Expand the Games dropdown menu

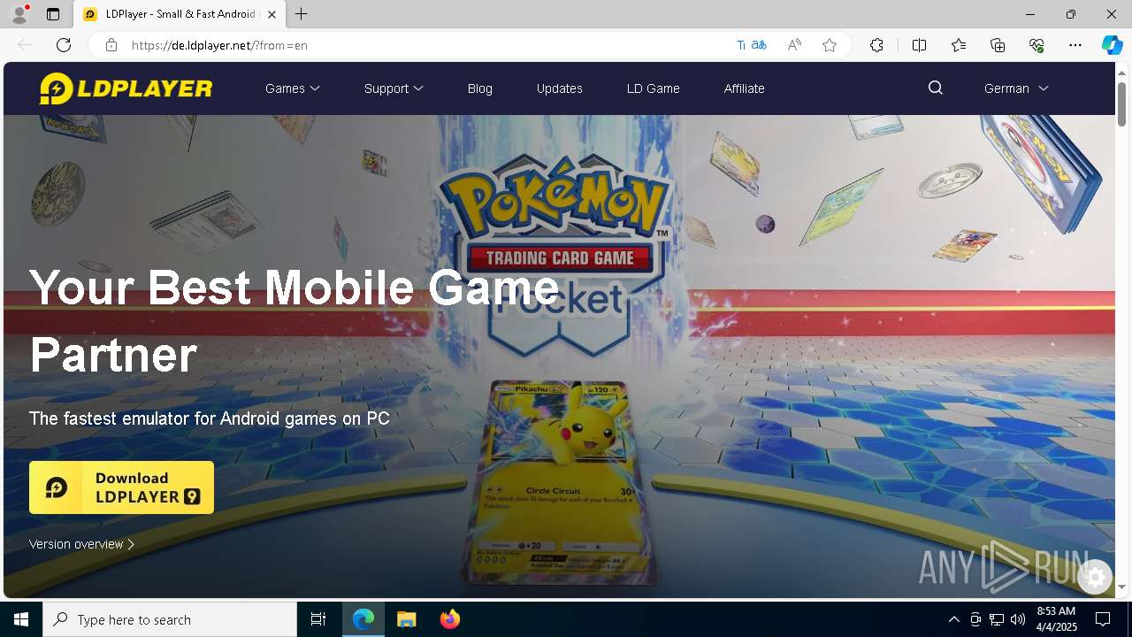coord(293,88)
